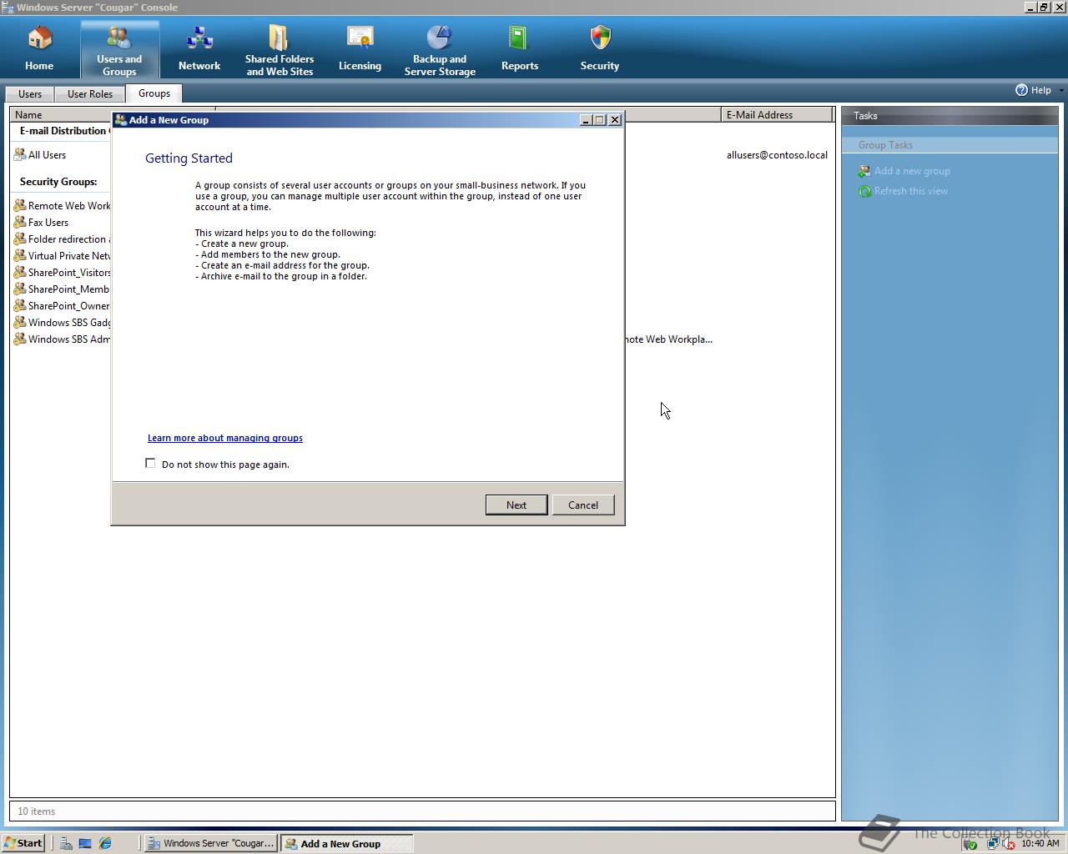The image size is (1068, 854).
Task: Click Next in the wizard
Action: coord(516,505)
